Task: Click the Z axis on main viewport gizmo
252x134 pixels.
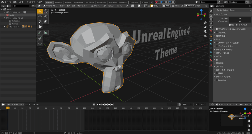Action: [x=201, y=10]
